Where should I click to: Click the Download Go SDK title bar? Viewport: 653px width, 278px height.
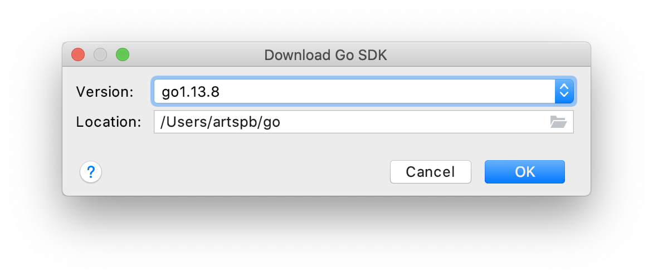(326, 55)
